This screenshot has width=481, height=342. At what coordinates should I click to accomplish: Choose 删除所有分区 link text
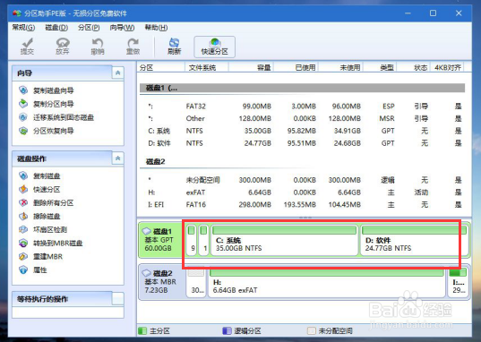pos(54,203)
